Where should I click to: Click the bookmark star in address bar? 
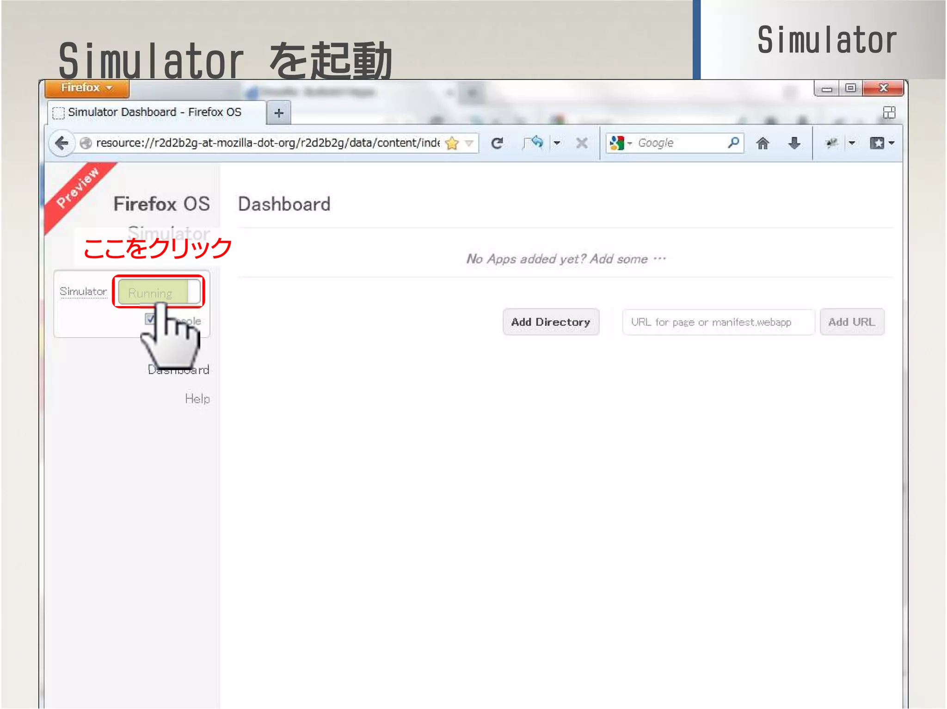(x=452, y=143)
